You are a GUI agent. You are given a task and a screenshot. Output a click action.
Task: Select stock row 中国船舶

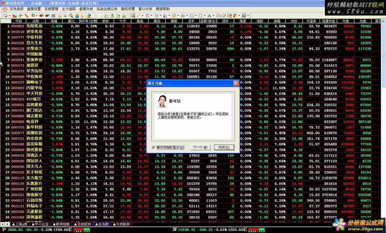pos(191,54)
